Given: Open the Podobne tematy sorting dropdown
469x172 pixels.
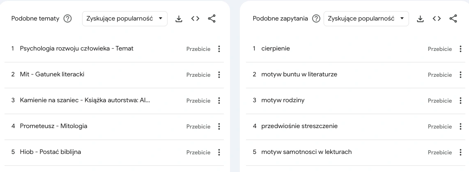Looking at the screenshot, I should 125,18.
